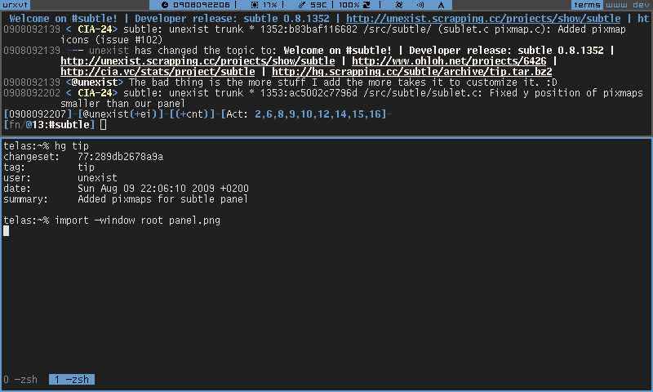Switch to the "dev" view
This screenshot has height=392, width=653.
tap(640, 5)
